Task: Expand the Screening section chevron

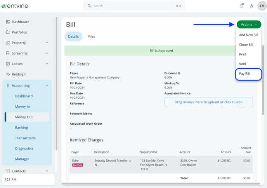Action: [x=47, y=53]
